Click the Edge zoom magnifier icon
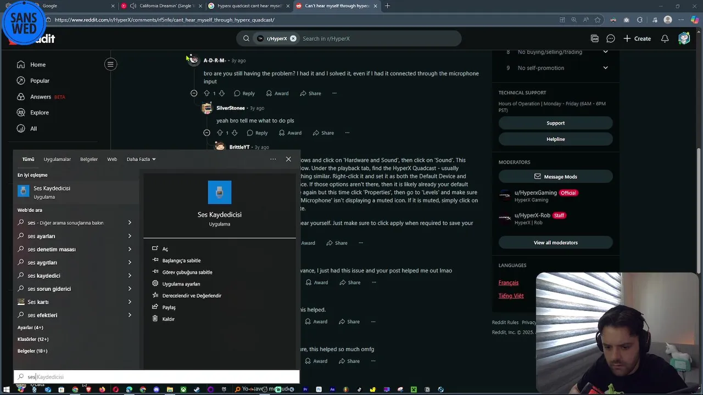Viewport: 703px width, 395px height. coord(574,20)
